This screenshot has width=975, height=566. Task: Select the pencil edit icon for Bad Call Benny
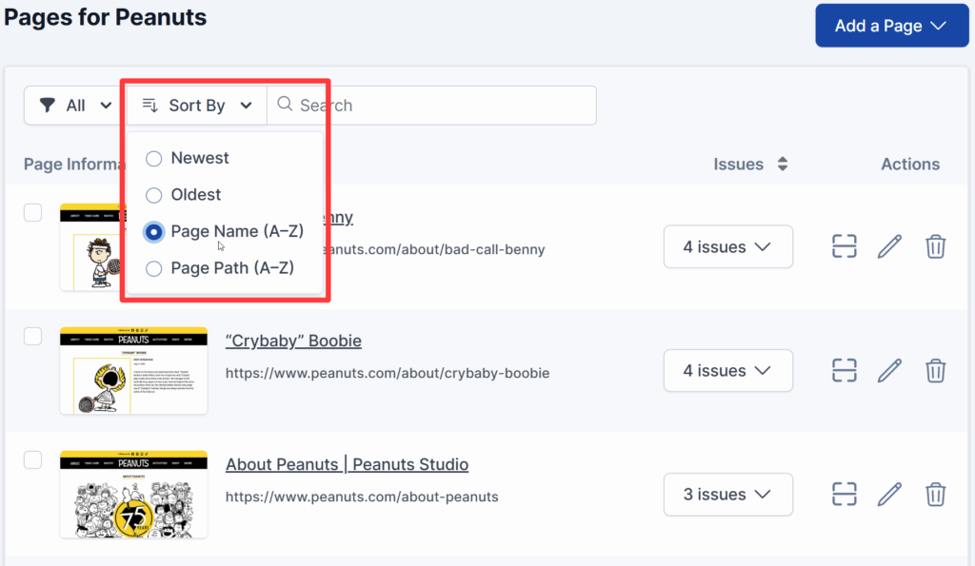(889, 246)
